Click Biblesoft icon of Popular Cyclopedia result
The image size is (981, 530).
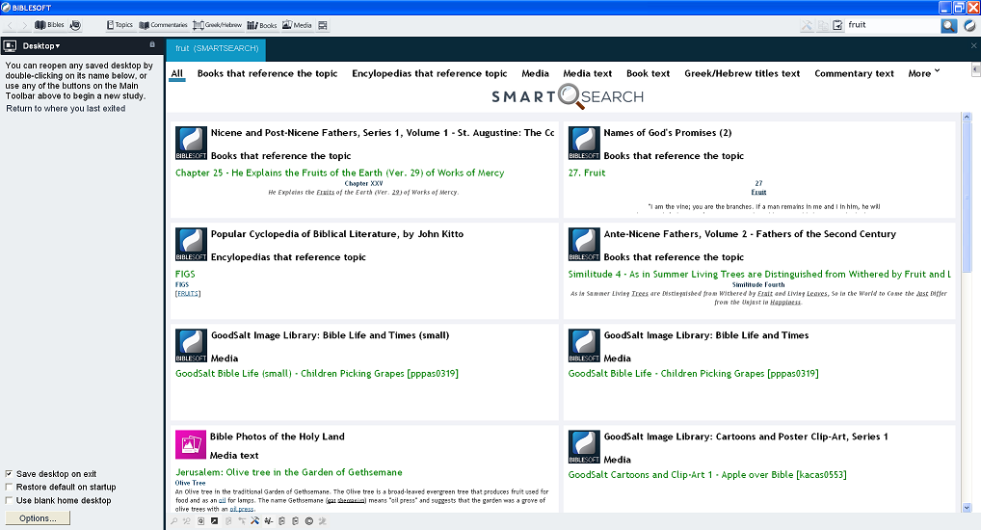[191, 245]
